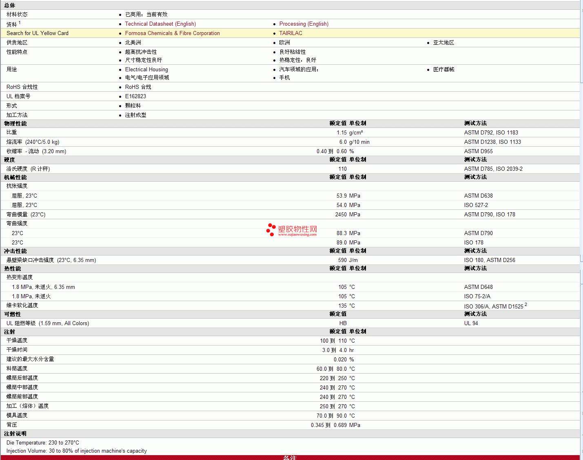Click the 机械性能 section header

pos(16,177)
